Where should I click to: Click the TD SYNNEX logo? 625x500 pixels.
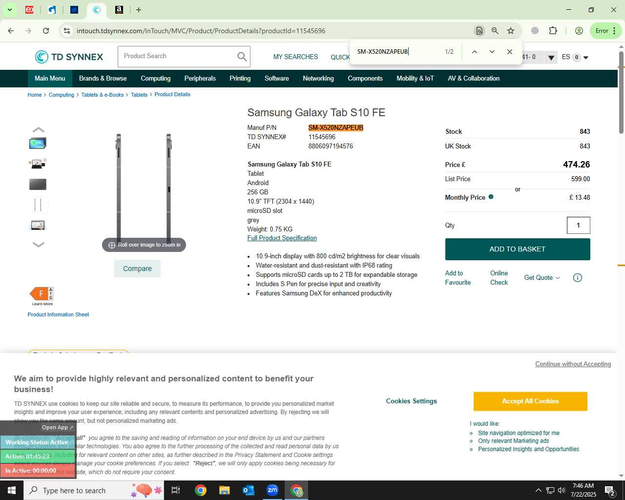[x=69, y=57]
